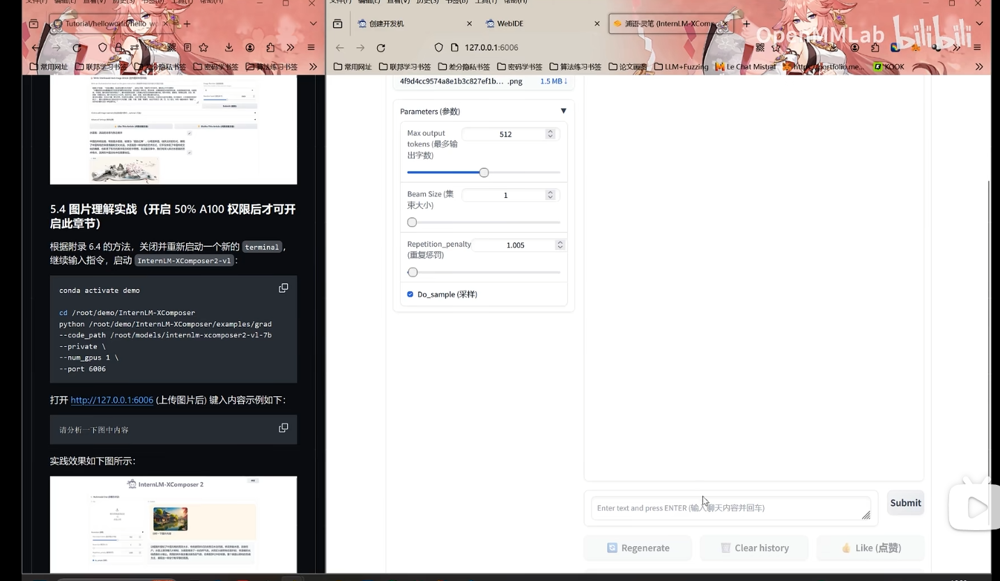Screen dimensions: 1000x581
Task: Download the uploaded .png file via 1.5 MB link
Action: 554,82
